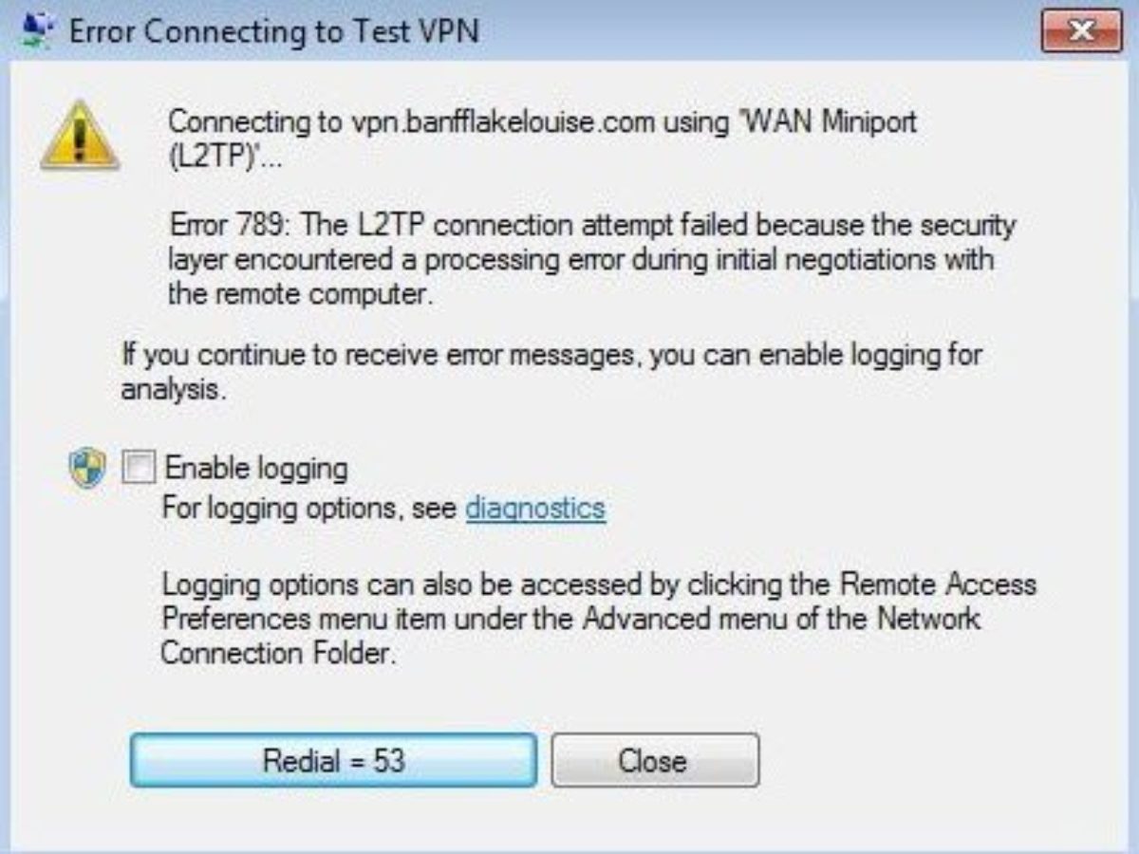
Task: Click the 'Error Connecting to Test VPN' title
Action: [274, 32]
